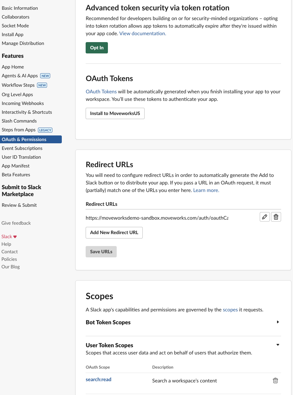Open Org Level Apps page

[17, 95]
